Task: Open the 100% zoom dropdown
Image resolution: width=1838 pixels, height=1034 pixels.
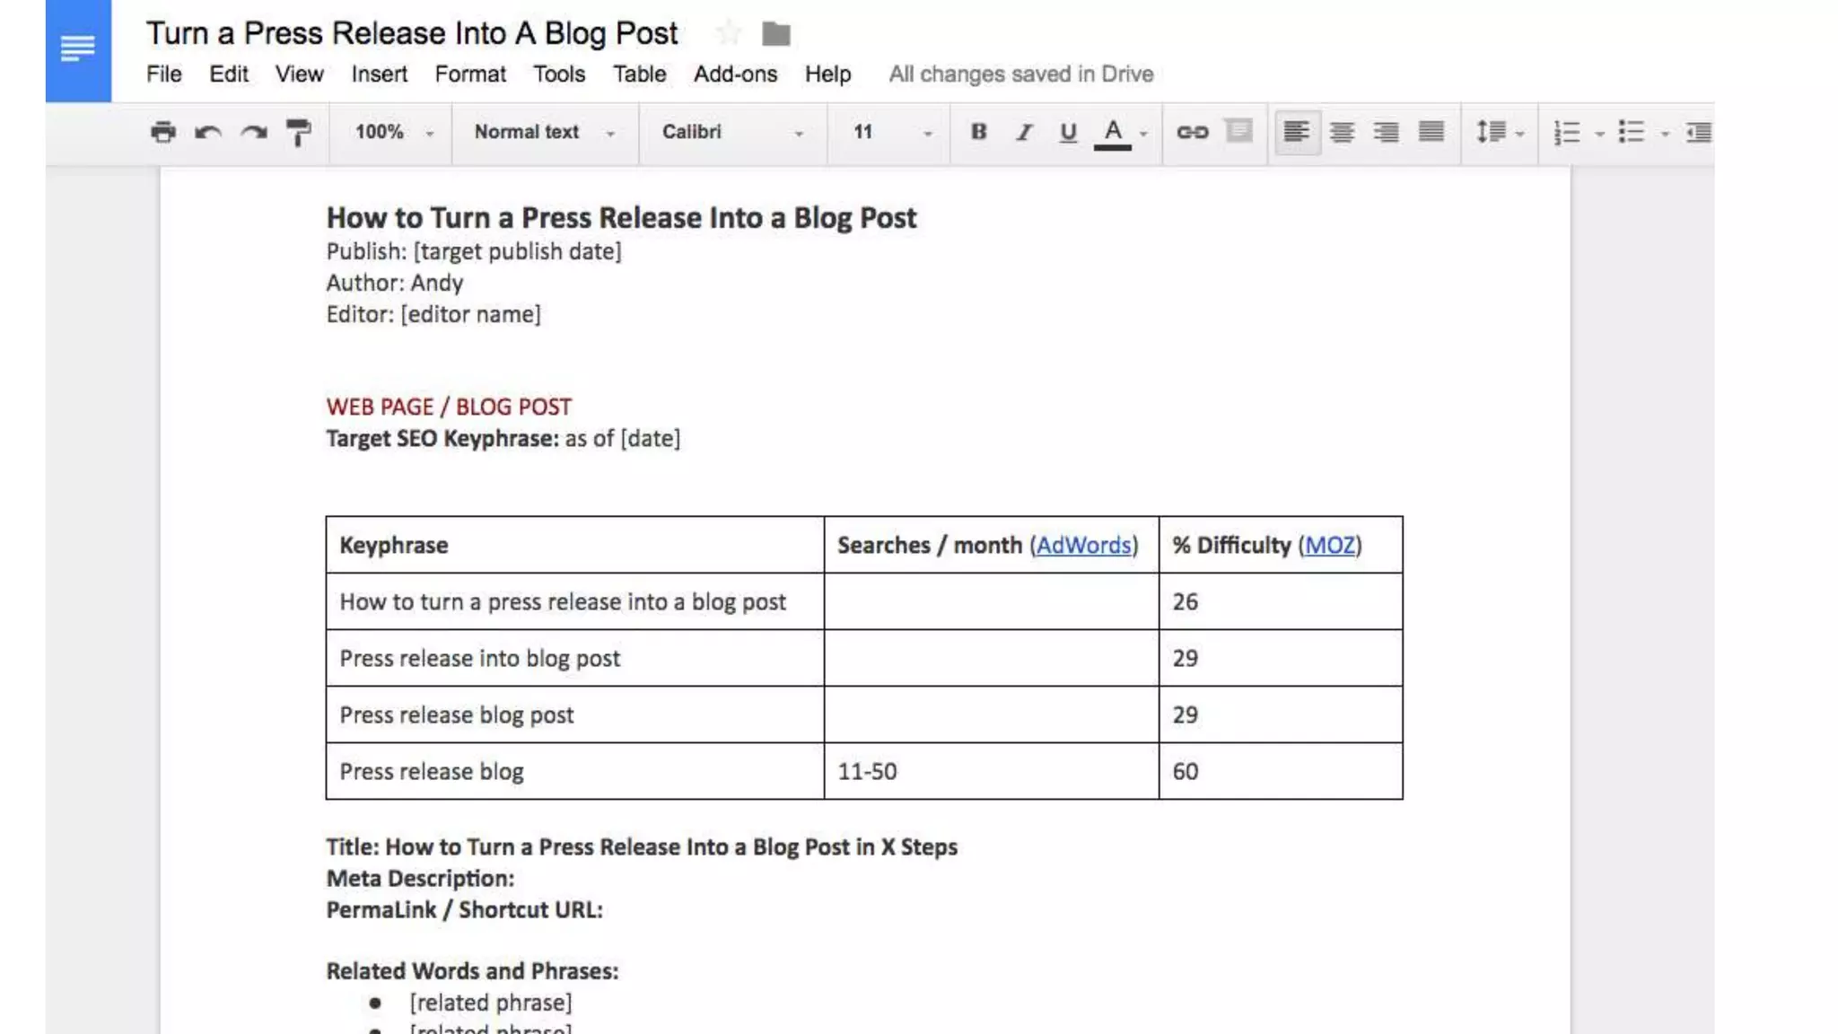Action: pos(393,132)
